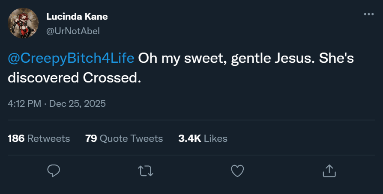This screenshot has height=194, width=383.
Task: Open the Lucinda Kane display name link
Action: pos(77,17)
